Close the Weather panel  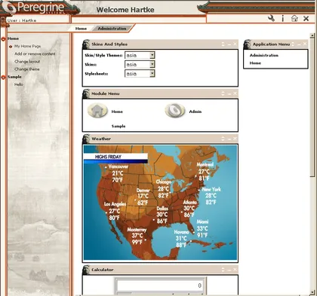click(x=235, y=139)
